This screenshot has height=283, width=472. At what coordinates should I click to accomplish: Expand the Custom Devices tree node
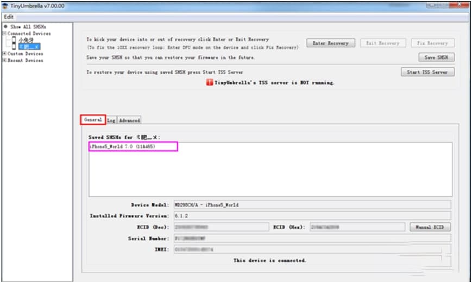click(4, 54)
